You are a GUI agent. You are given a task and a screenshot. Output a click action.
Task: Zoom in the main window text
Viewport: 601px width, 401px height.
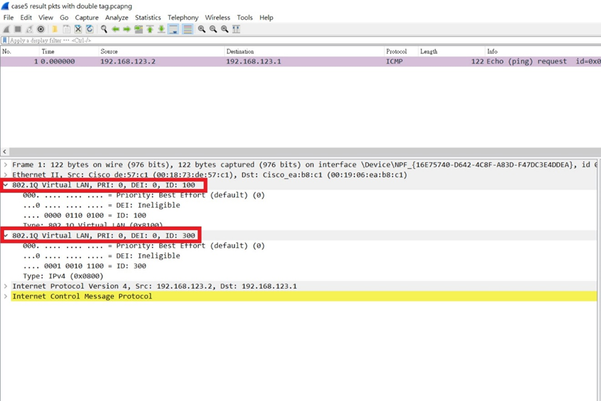pyautogui.click(x=202, y=29)
